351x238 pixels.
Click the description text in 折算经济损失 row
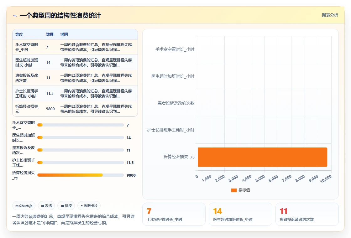96,109
